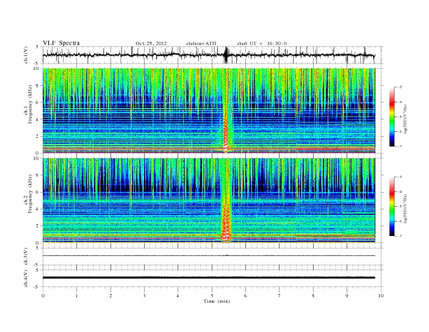Click the "4" kHz tick of ch.2 spectrogram

[x=37, y=209]
